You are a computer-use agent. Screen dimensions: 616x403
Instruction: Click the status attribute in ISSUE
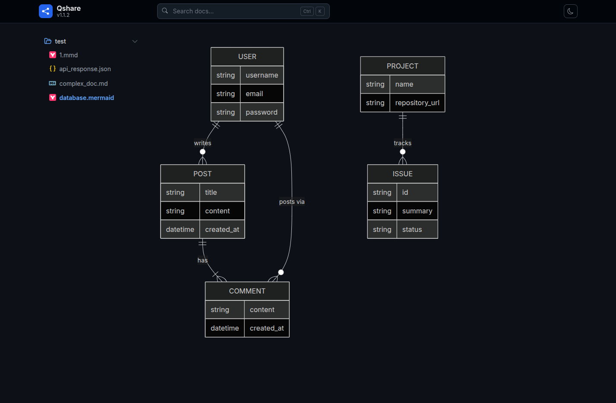point(417,229)
